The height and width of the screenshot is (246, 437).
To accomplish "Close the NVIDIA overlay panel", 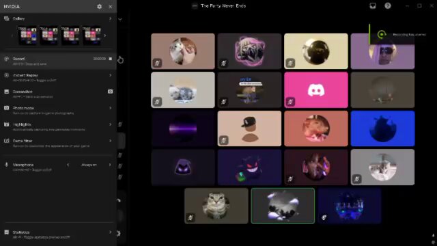I will click(111, 6).
